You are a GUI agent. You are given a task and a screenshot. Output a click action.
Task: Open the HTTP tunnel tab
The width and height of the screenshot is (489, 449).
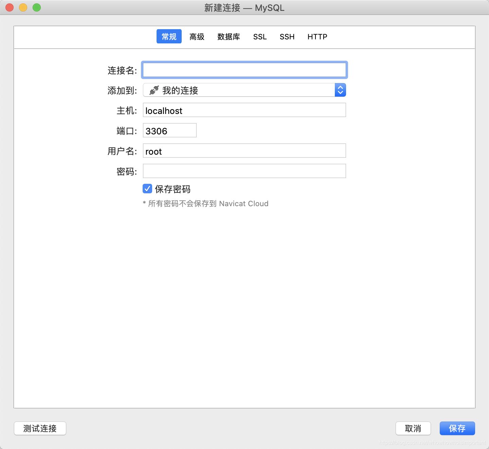tap(317, 36)
